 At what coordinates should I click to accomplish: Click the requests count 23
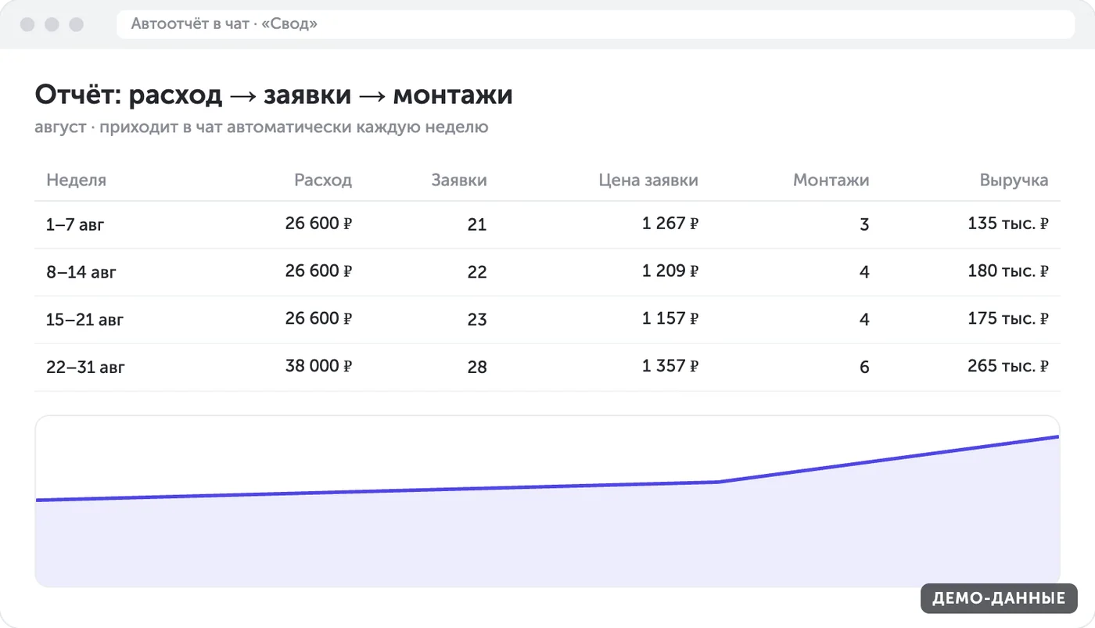click(x=477, y=320)
